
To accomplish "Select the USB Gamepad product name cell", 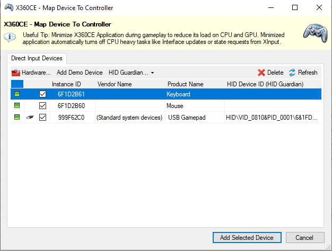I will tap(187, 118).
